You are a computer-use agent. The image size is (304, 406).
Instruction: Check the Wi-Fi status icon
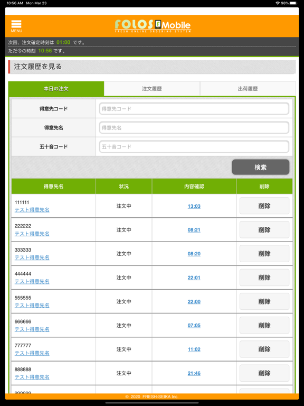tap(278, 3)
